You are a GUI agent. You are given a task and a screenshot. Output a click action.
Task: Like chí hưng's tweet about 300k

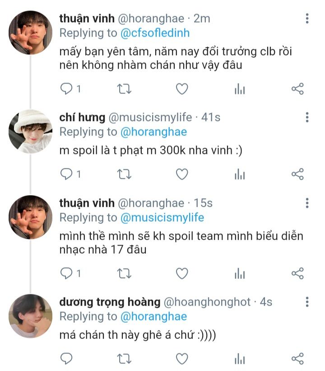pos(181,174)
